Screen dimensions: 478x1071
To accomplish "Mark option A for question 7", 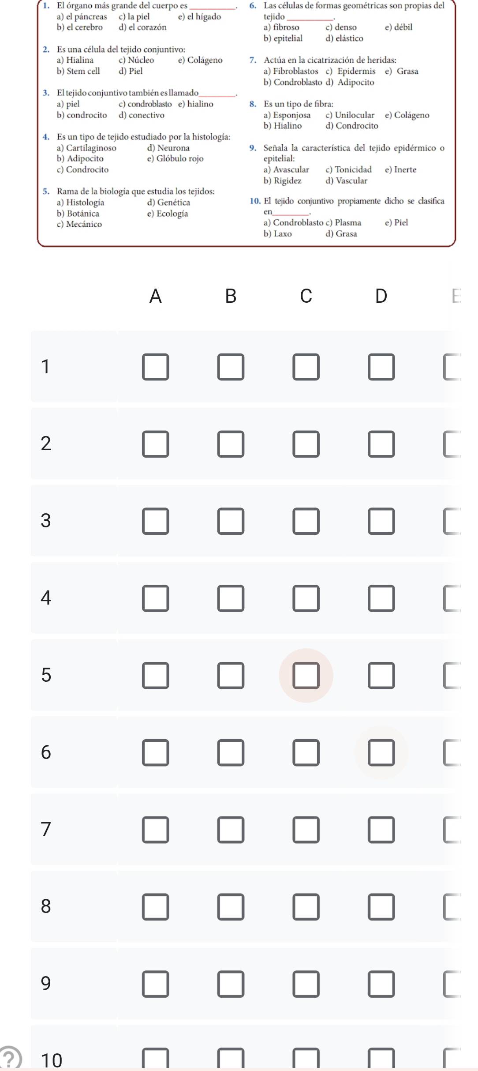I will click(155, 830).
